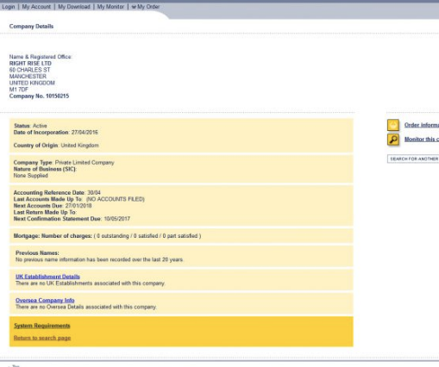439x367 pixels.
Task: Click the Monitor this company link
Action: pos(422,140)
